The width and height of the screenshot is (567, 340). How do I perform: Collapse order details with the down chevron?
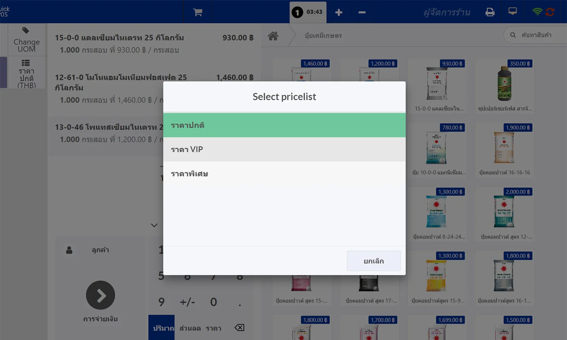[154, 225]
